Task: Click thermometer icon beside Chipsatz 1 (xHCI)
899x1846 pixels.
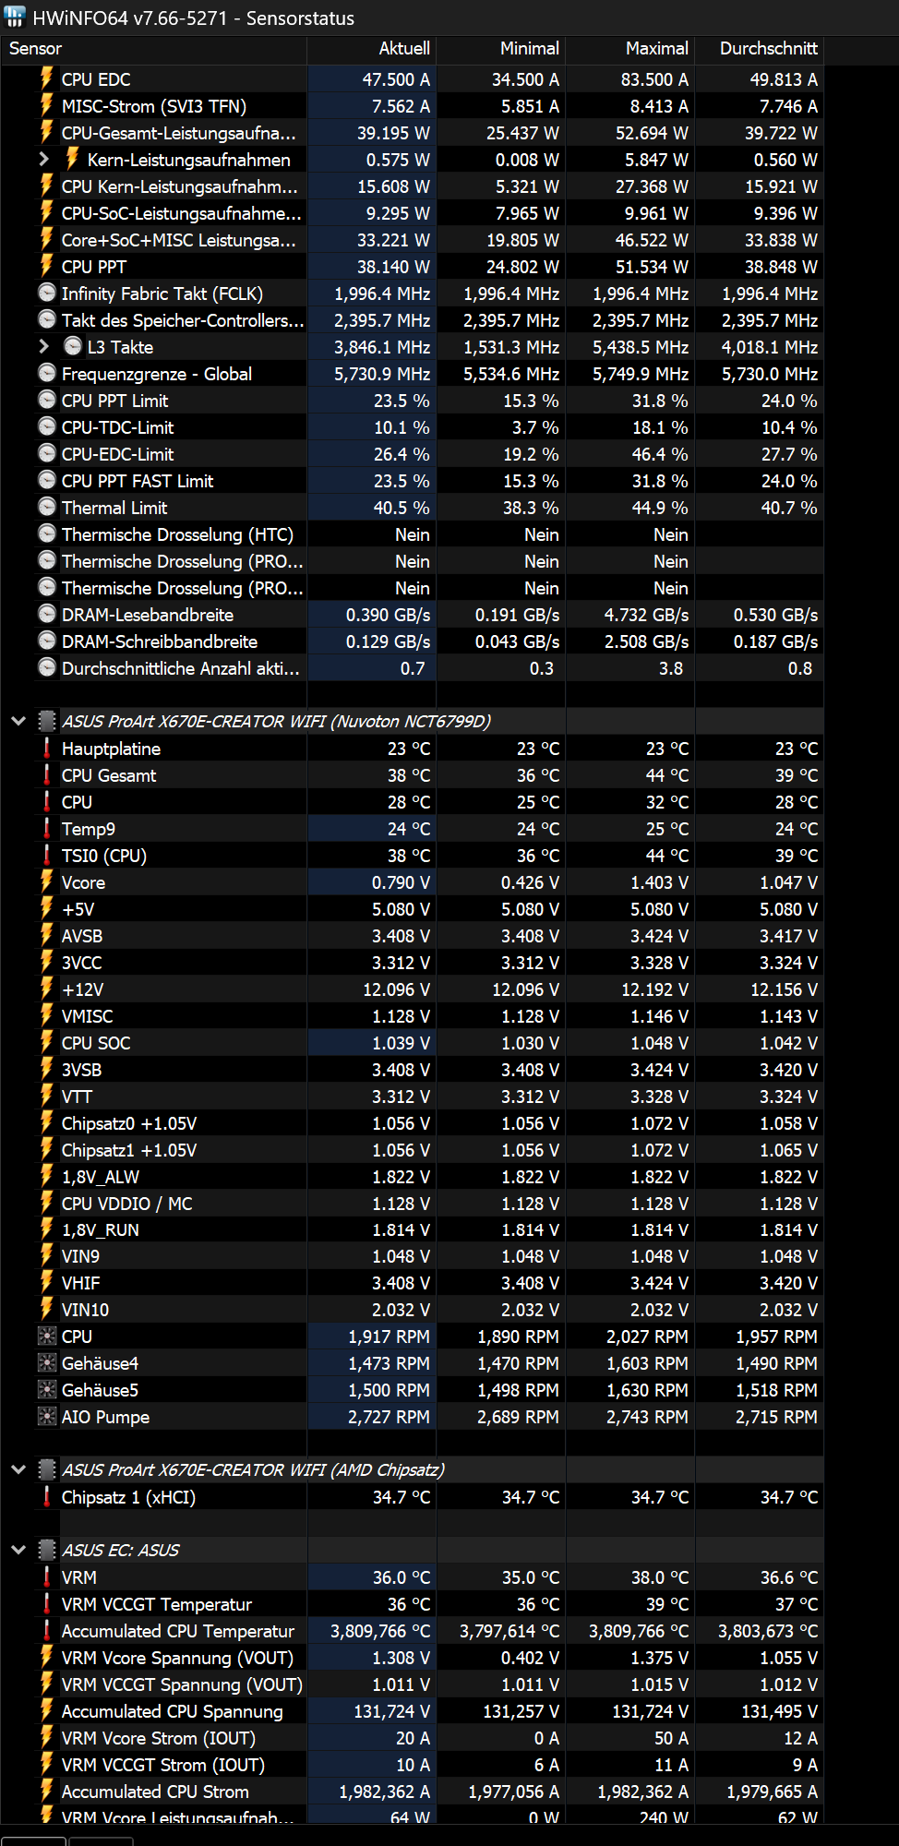Action: 47,1497
